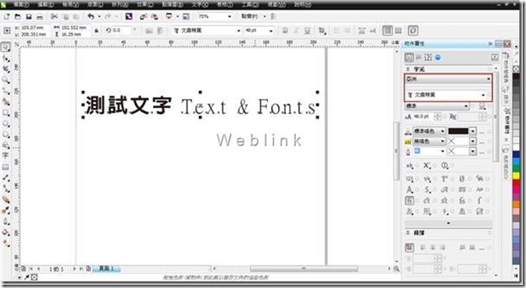This screenshot has width=526, height=288.
Task: Open the Text menu
Action: (200, 5)
